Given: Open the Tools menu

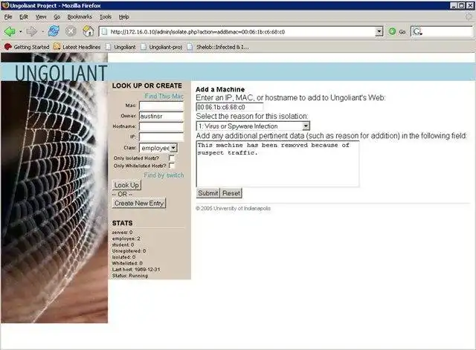Looking at the screenshot, I should pos(106,17).
